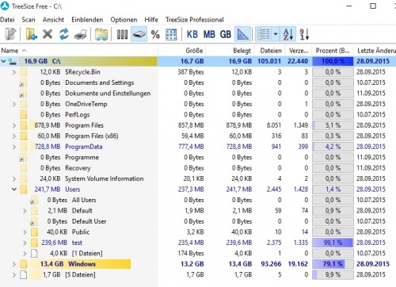
Task: Open the Datei menu
Action: (7, 20)
